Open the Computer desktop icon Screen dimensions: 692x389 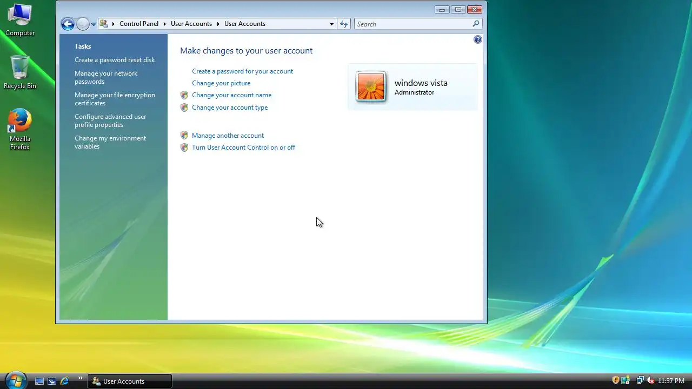20,20
